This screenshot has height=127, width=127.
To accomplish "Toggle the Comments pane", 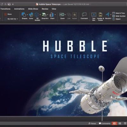I will pyautogui.click(x=104, y=124).
